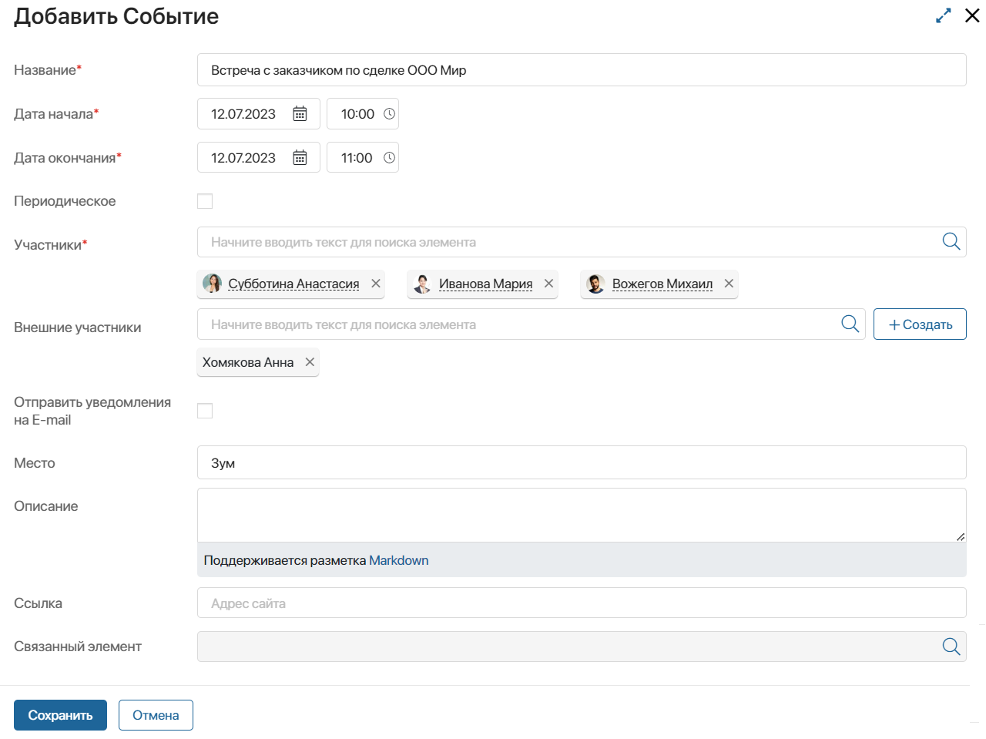This screenshot has height=739, width=986.
Task: Remove Субботина Анастасия from participants
Action: coord(376,284)
